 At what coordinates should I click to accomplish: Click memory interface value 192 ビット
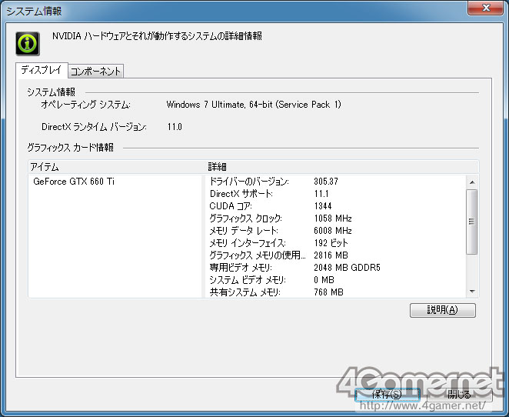331,243
